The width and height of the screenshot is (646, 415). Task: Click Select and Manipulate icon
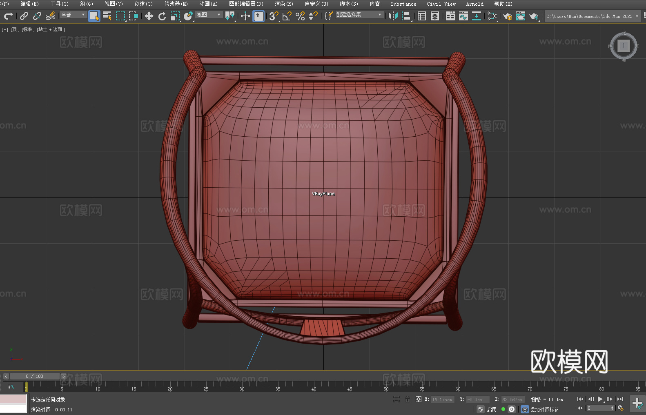point(245,16)
